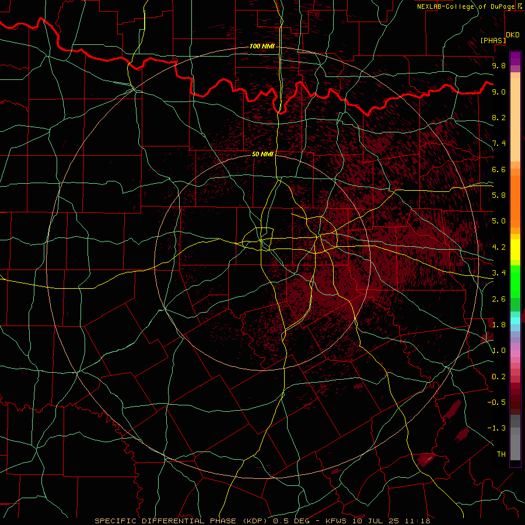Click the NEXLAB-College of DuPage label
The width and height of the screenshot is (525, 525).
[466, 6]
